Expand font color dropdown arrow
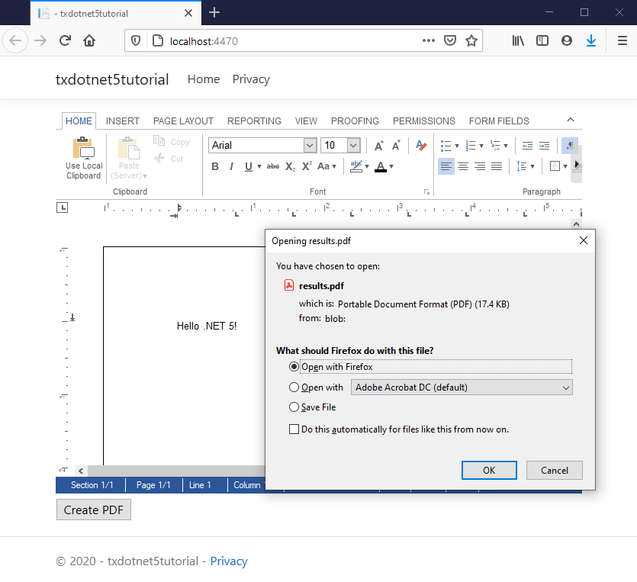This screenshot has height=582, width=637. point(391,166)
